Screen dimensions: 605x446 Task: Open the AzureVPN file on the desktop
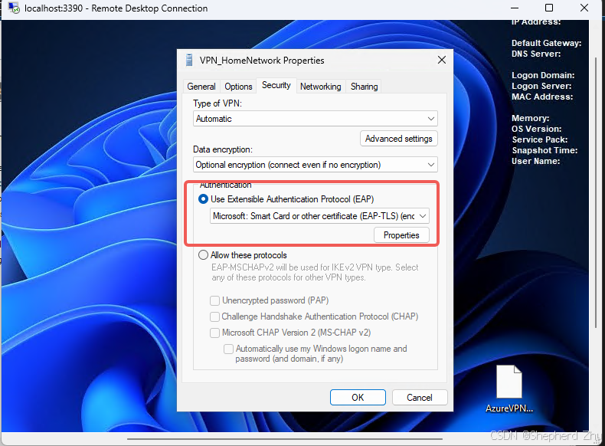(509, 388)
